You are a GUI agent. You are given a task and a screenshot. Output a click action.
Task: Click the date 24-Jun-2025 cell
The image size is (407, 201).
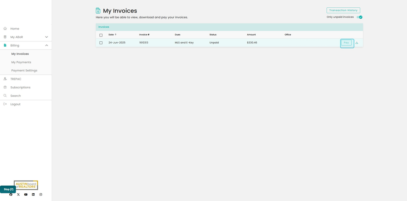pos(117,43)
